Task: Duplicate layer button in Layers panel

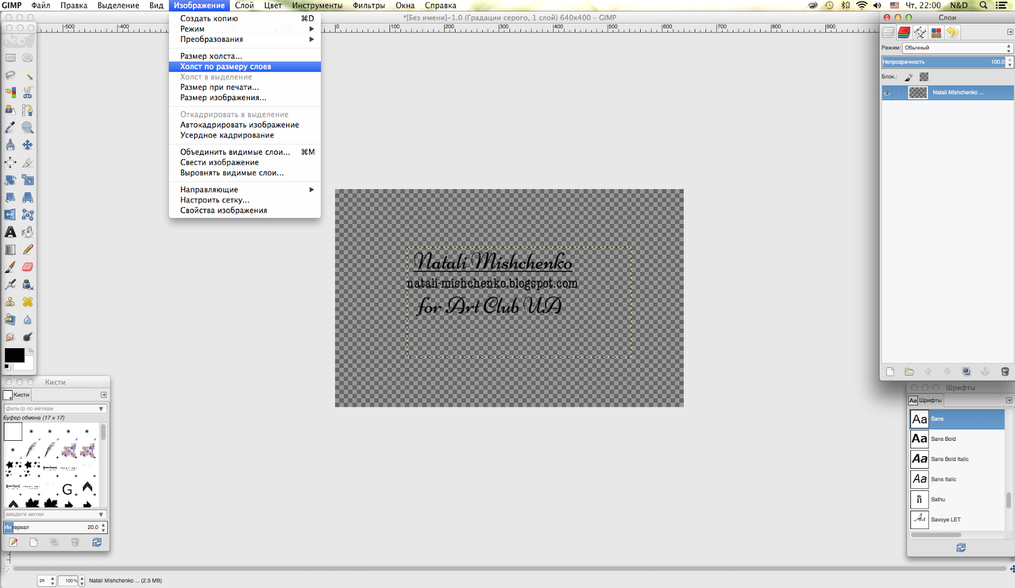Action: point(966,372)
